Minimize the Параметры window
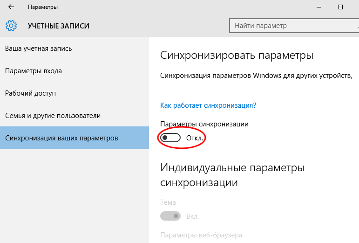This screenshot has height=243, width=359. point(319,7)
